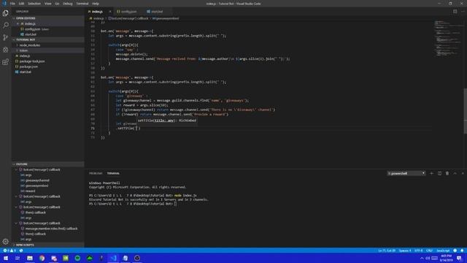Kill terminal with the trash icon
This screenshot has width=467, height=263.
[447, 173]
